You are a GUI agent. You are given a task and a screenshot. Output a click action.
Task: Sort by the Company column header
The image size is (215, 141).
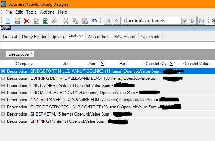click(24, 64)
